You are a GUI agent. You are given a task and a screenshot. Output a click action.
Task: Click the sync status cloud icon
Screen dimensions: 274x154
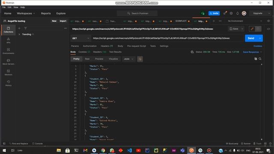tap(203, 13)
